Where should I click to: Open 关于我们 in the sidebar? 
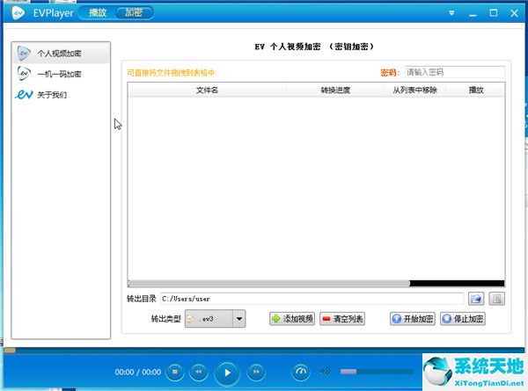pos(61,95)
